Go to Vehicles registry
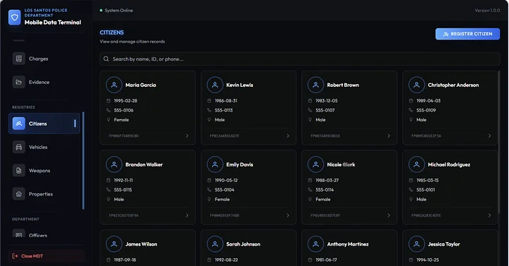 (x=44, y=147)
